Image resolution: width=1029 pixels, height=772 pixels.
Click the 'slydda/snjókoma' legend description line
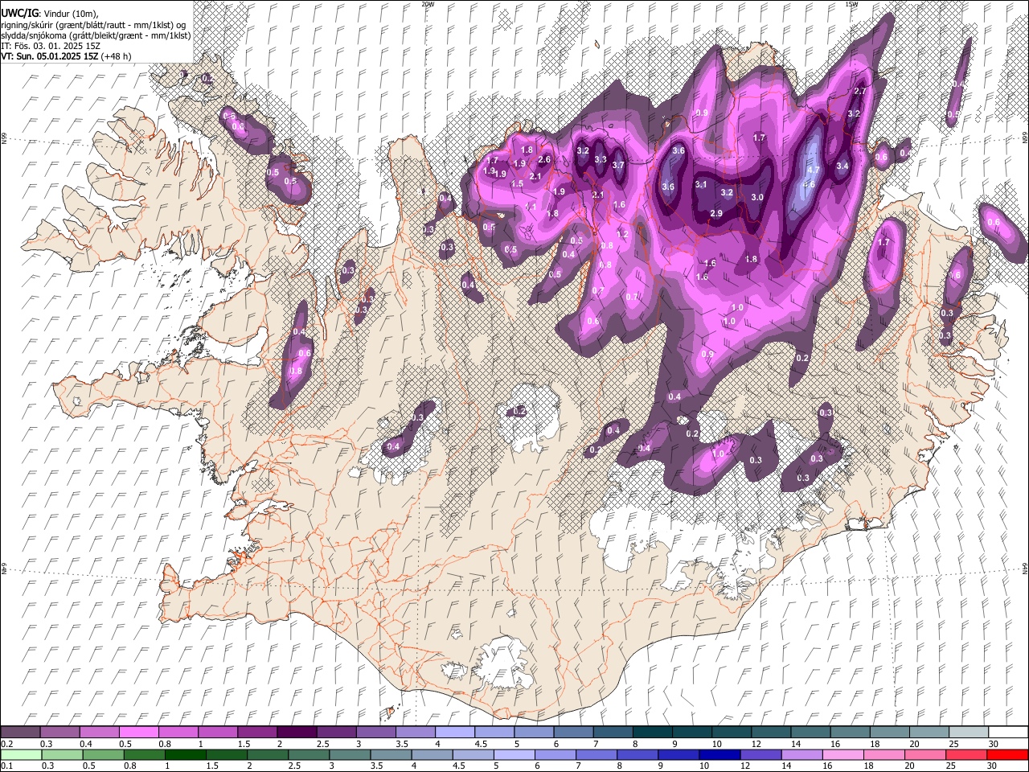click(96, 35)
